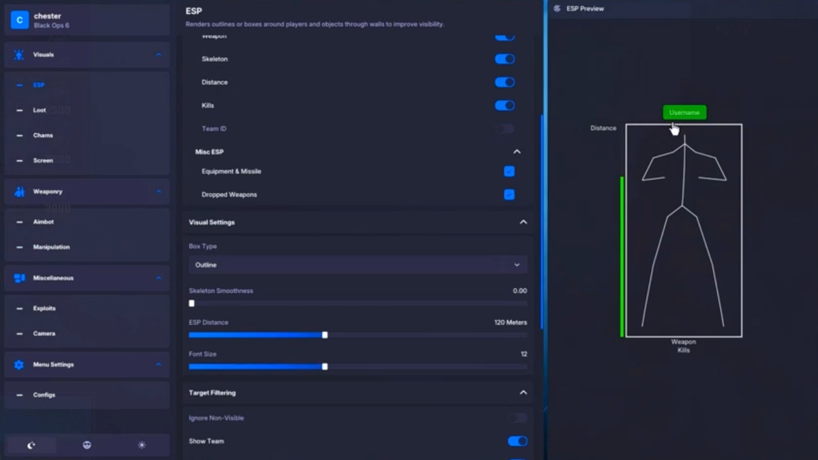The image size is (818, 460).
Task: Click the chester profile avatar icon
Action: click(x=20, y=20)
